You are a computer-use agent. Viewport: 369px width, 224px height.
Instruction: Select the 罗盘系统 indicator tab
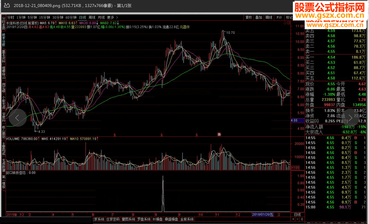click(144, 219)
